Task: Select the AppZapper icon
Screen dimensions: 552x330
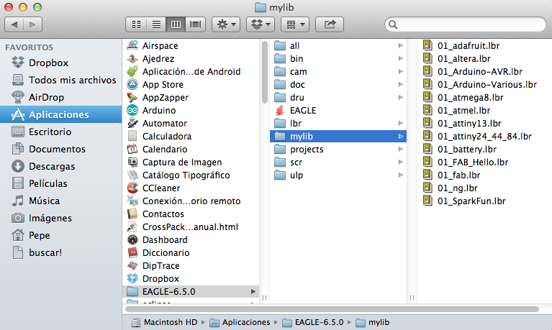Action: [x=132, y=98]
